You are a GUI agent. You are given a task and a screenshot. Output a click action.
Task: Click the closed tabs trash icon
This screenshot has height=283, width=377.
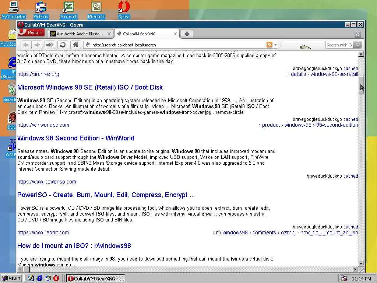coord(358,34)
